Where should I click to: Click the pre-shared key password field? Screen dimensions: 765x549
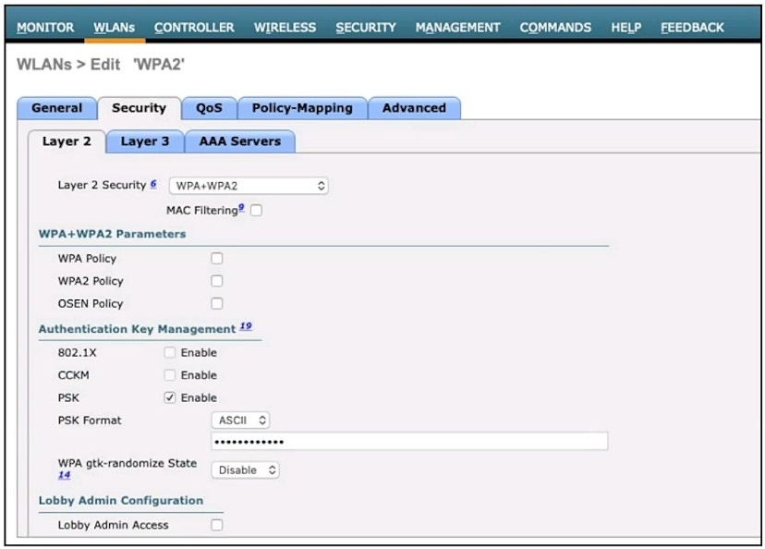tap(410, 442)
